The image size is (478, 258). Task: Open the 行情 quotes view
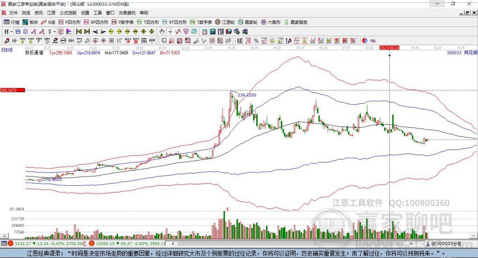[11, 22]
